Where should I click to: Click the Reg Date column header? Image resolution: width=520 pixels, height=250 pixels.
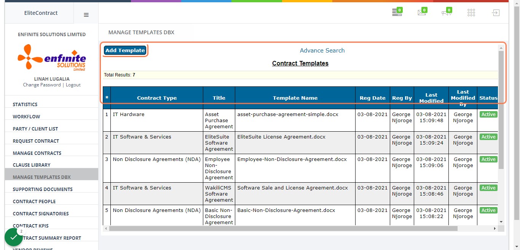(373, 98)
